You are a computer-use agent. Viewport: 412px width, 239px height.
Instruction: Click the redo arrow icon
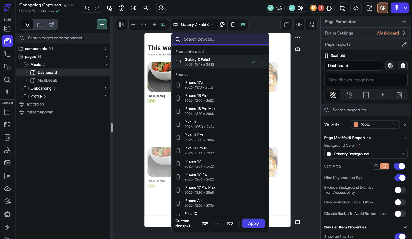(97, 8)
